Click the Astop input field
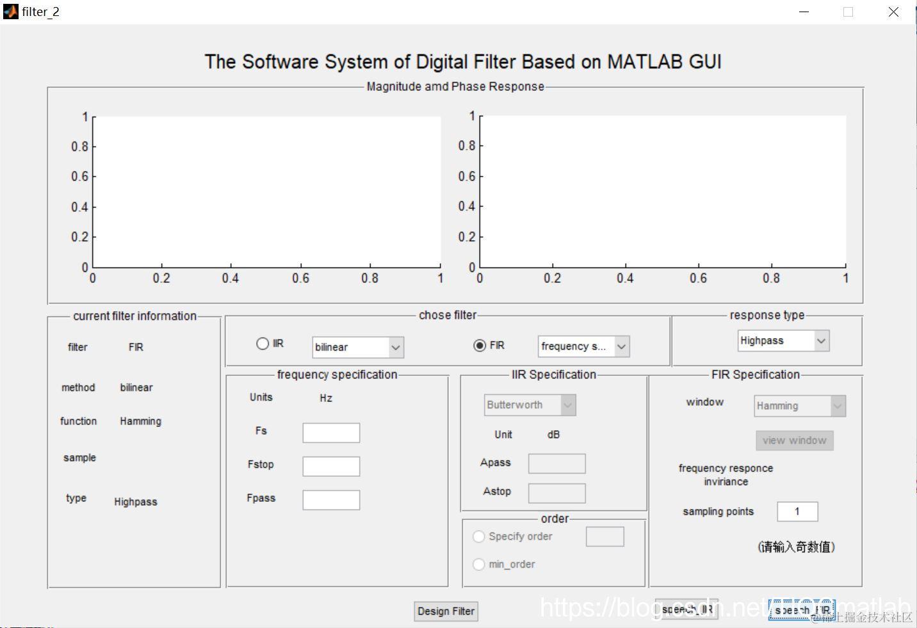This screenshot has height=628, width=917. [x=557, y=493]
